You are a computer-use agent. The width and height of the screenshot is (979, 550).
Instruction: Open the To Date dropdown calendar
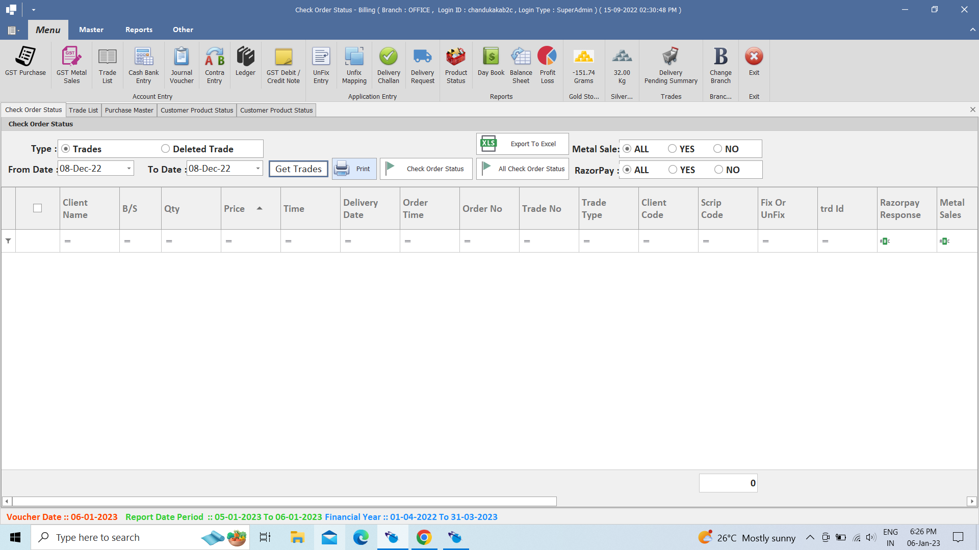(x=258, y=168)
